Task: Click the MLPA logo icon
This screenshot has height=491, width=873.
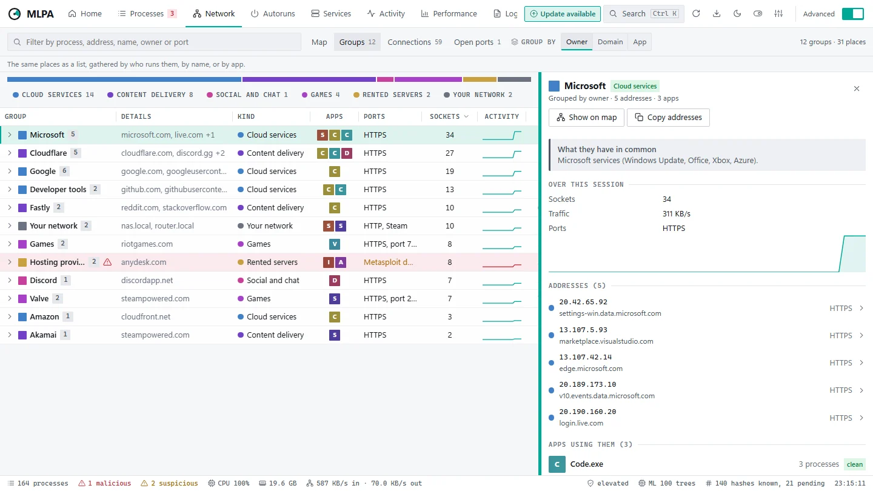Action: pos(15,14)
